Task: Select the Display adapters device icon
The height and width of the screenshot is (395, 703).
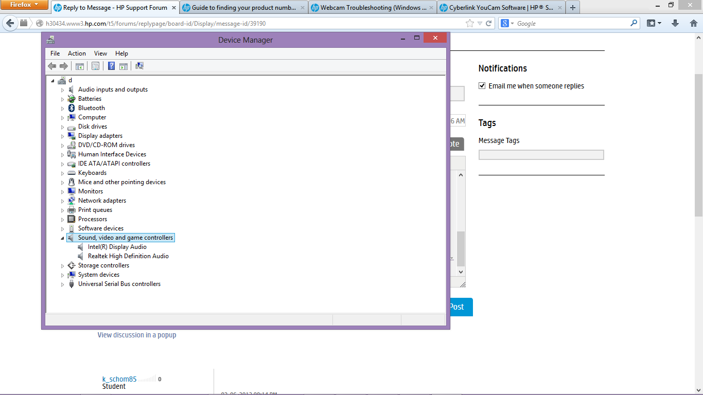Action: 71,135
